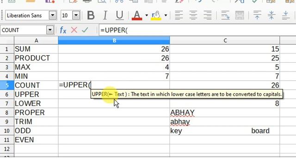Apply the red font color
The image size is (296, 166).
pos(137,15)
